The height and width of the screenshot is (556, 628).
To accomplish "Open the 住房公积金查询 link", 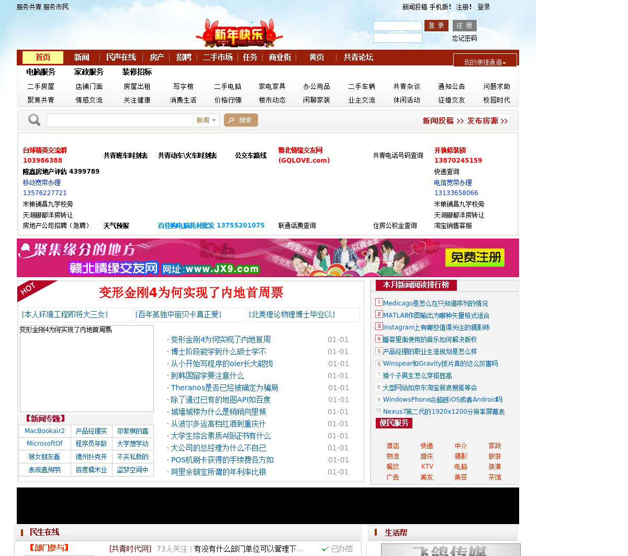I will pos(395,225).
